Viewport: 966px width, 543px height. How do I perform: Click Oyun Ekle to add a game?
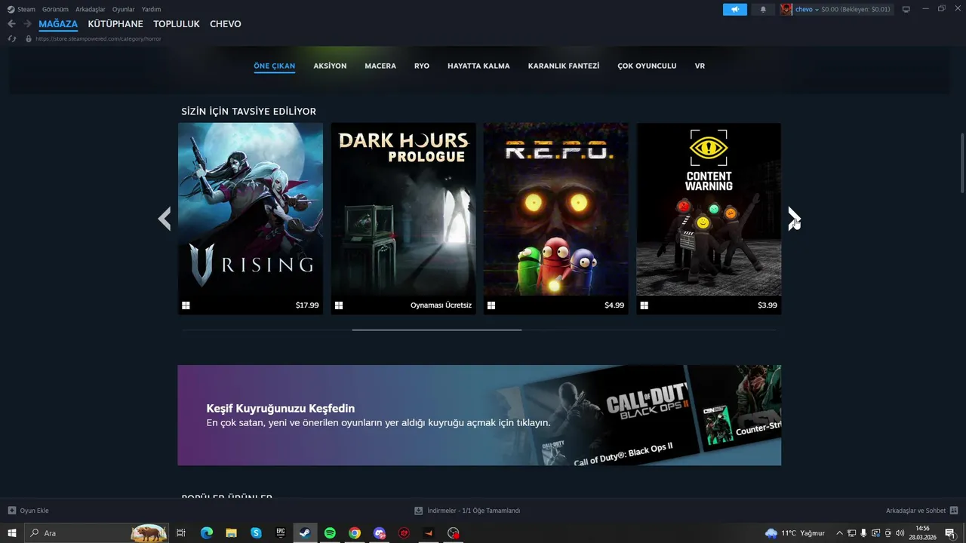28,511
